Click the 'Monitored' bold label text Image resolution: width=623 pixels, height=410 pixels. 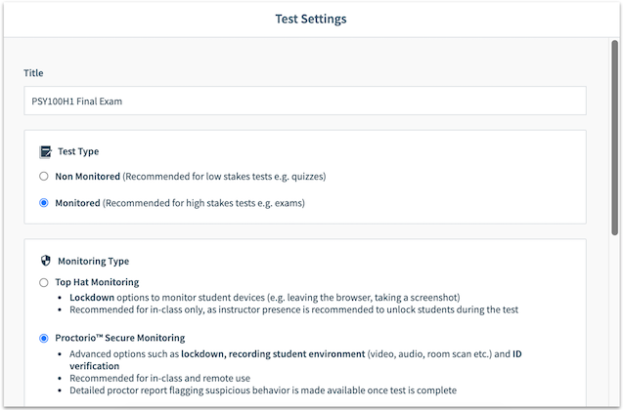point(77,203)
